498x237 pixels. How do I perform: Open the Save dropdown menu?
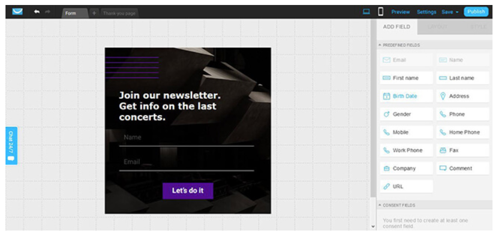point(450,12)
